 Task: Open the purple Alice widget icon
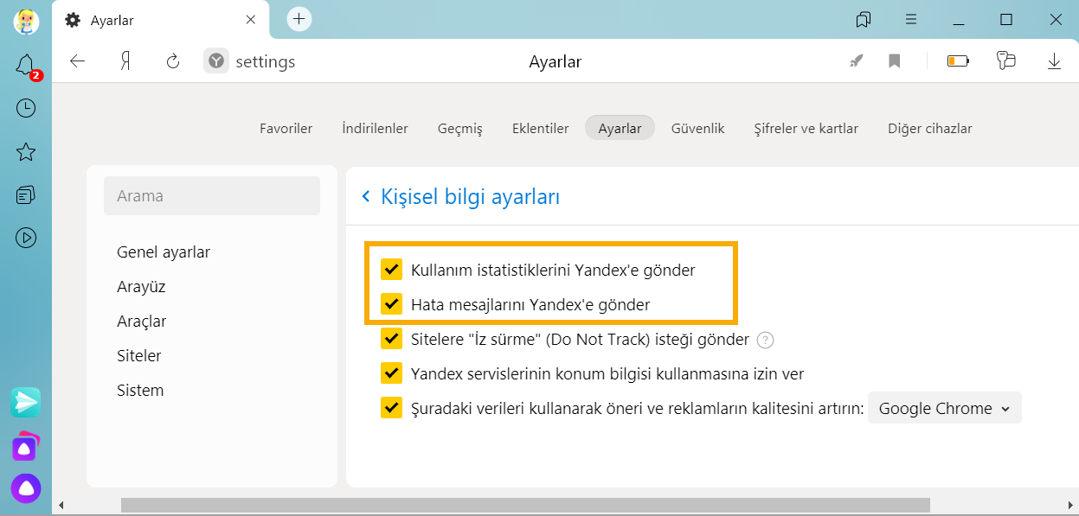click(x=26, y=447)
